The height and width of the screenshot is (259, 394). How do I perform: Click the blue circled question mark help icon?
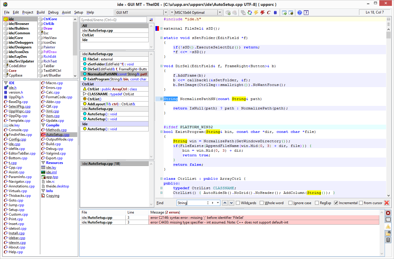[x=299, y=12]
